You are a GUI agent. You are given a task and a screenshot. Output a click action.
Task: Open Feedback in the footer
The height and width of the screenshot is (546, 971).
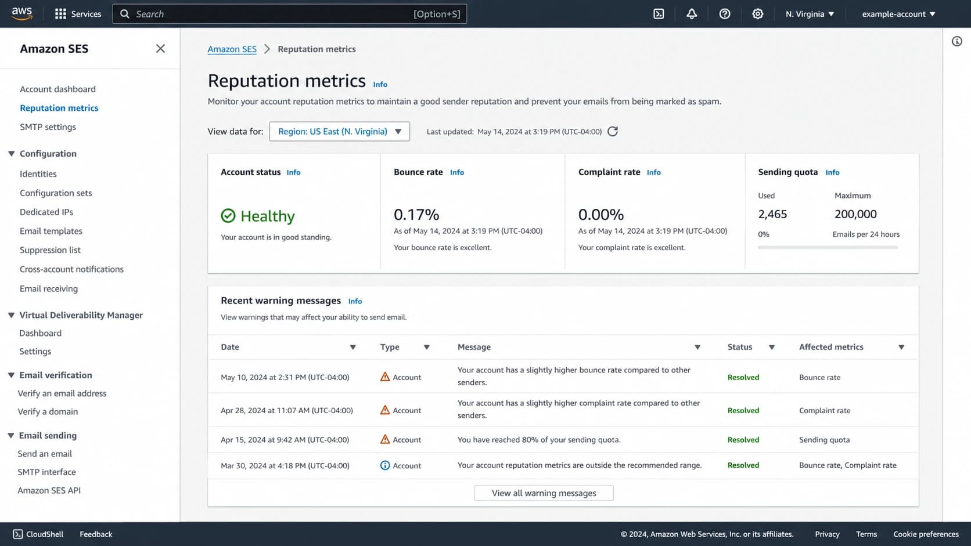click(96, 534)
